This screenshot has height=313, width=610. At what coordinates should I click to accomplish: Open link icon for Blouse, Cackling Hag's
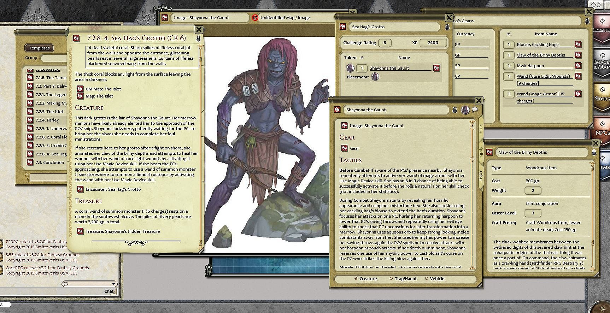(578, 45)
